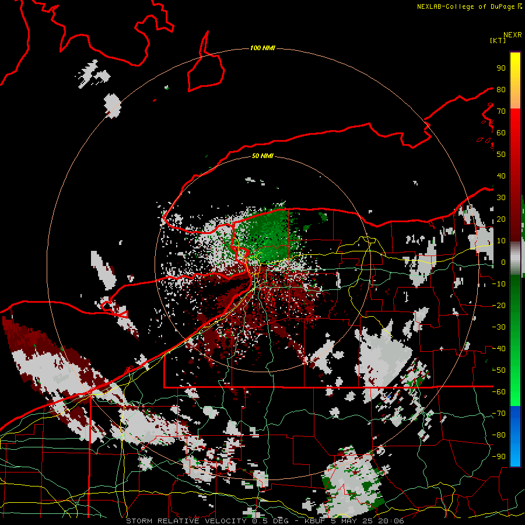Click the NEXR label at top right
The image size is (525, 525).
(513, 35)
